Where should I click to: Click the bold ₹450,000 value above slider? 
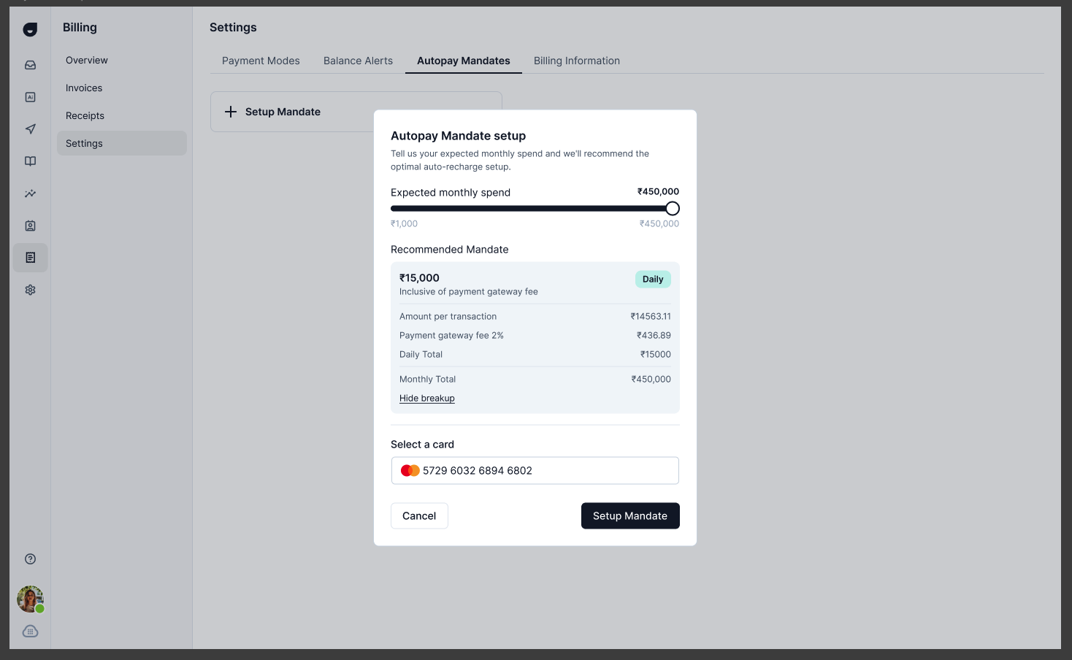(658, 191)
